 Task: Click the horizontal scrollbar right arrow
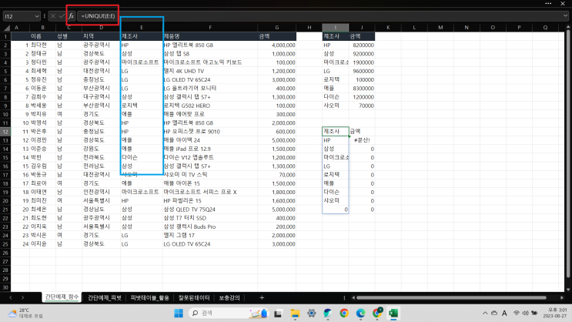tap(562, 298)
